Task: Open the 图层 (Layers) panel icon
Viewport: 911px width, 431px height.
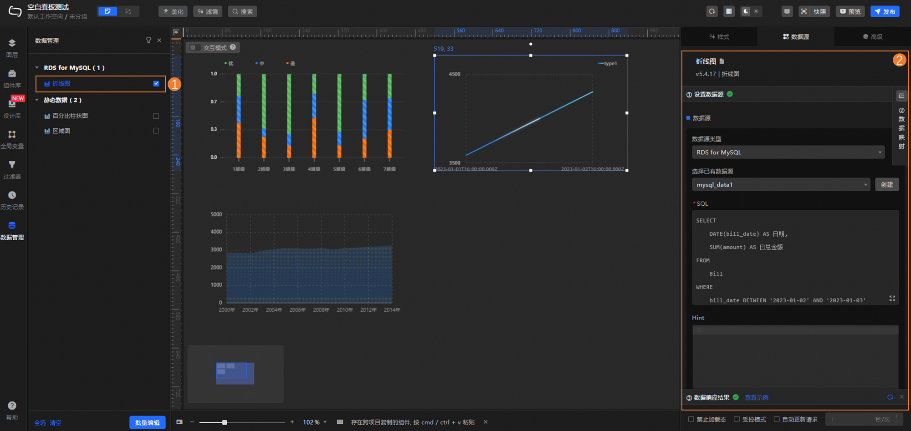Action: 12,47
